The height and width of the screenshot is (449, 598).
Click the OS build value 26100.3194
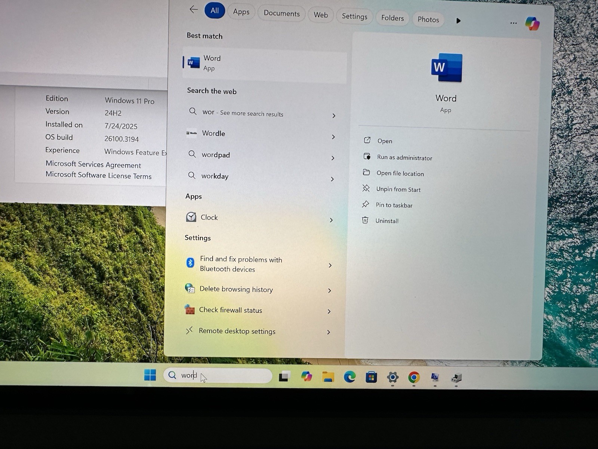pyautogui.click(x=121, y=139)
